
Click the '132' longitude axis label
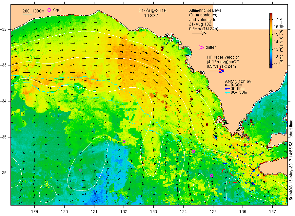coord(124,212)
